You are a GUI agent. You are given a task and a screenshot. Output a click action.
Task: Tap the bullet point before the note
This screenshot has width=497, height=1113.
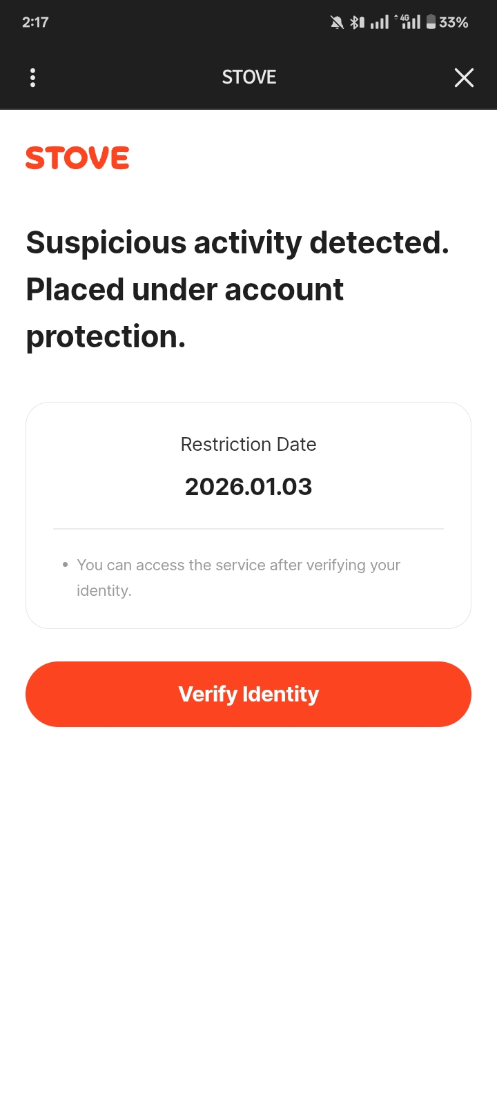coord(66,565)
